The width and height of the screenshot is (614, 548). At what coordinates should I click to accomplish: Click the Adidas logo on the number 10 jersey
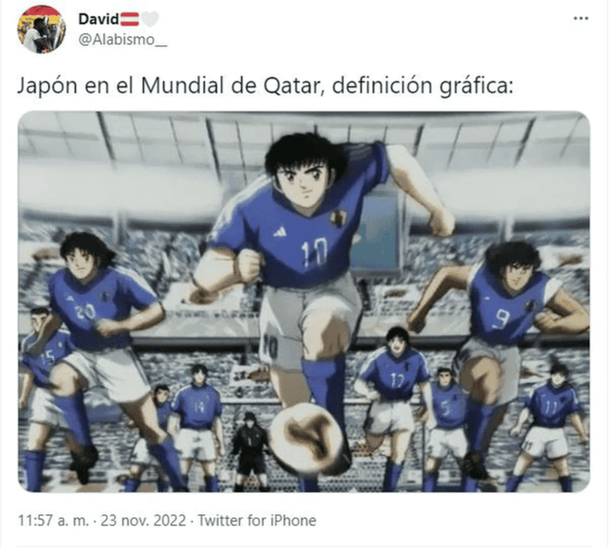282,233
